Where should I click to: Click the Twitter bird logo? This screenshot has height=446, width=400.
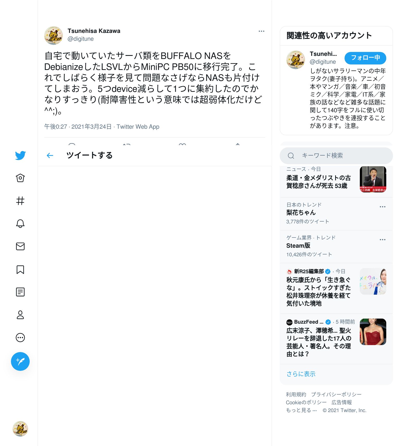coord(20,155)
